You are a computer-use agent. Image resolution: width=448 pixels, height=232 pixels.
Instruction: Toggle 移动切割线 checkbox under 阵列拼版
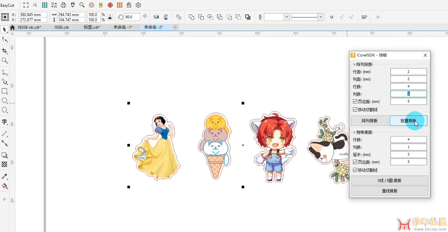coord(355,109)
